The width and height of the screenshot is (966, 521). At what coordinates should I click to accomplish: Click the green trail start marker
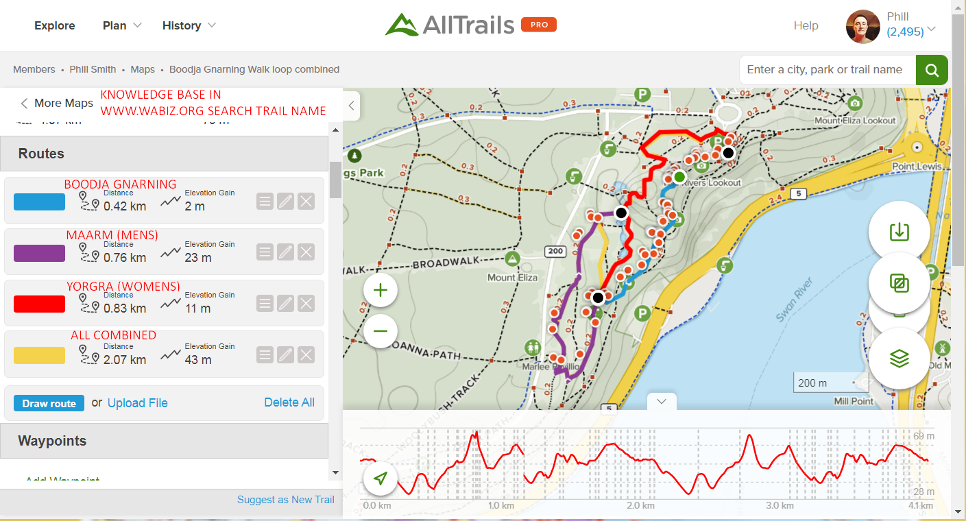[x=679, y=178]
